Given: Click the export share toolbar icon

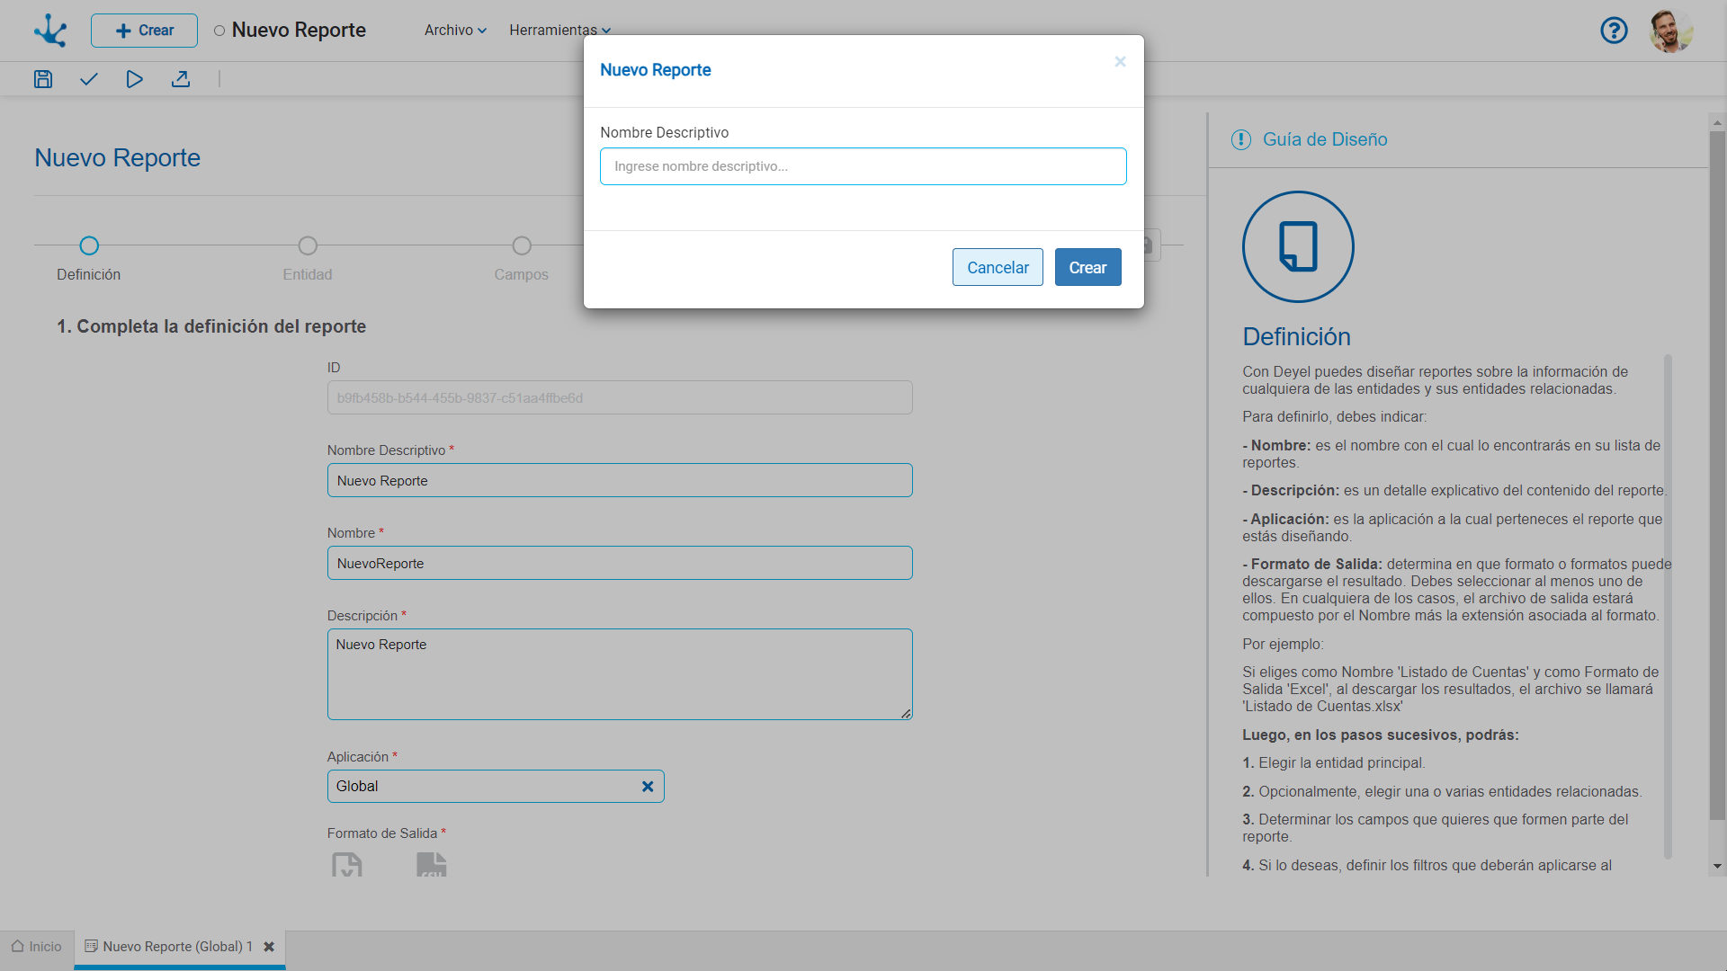Looking at the screenshot, I should [181, 79].
